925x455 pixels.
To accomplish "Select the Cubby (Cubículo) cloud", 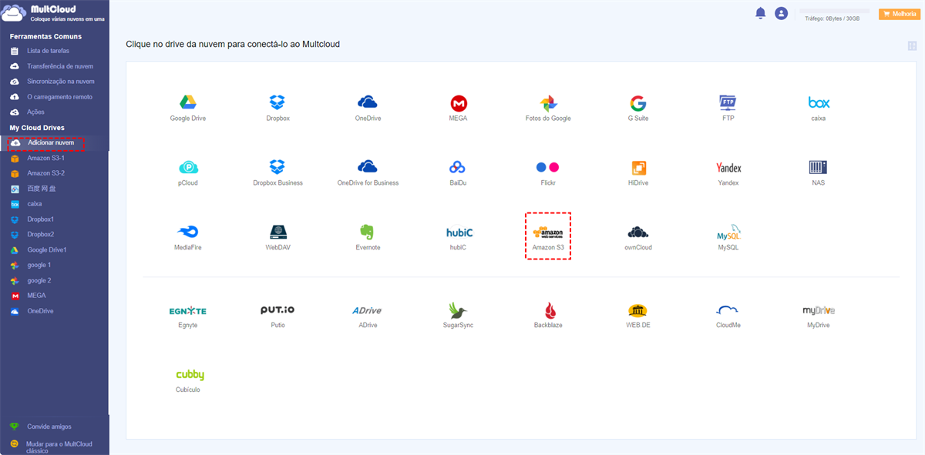I will 188,380.
